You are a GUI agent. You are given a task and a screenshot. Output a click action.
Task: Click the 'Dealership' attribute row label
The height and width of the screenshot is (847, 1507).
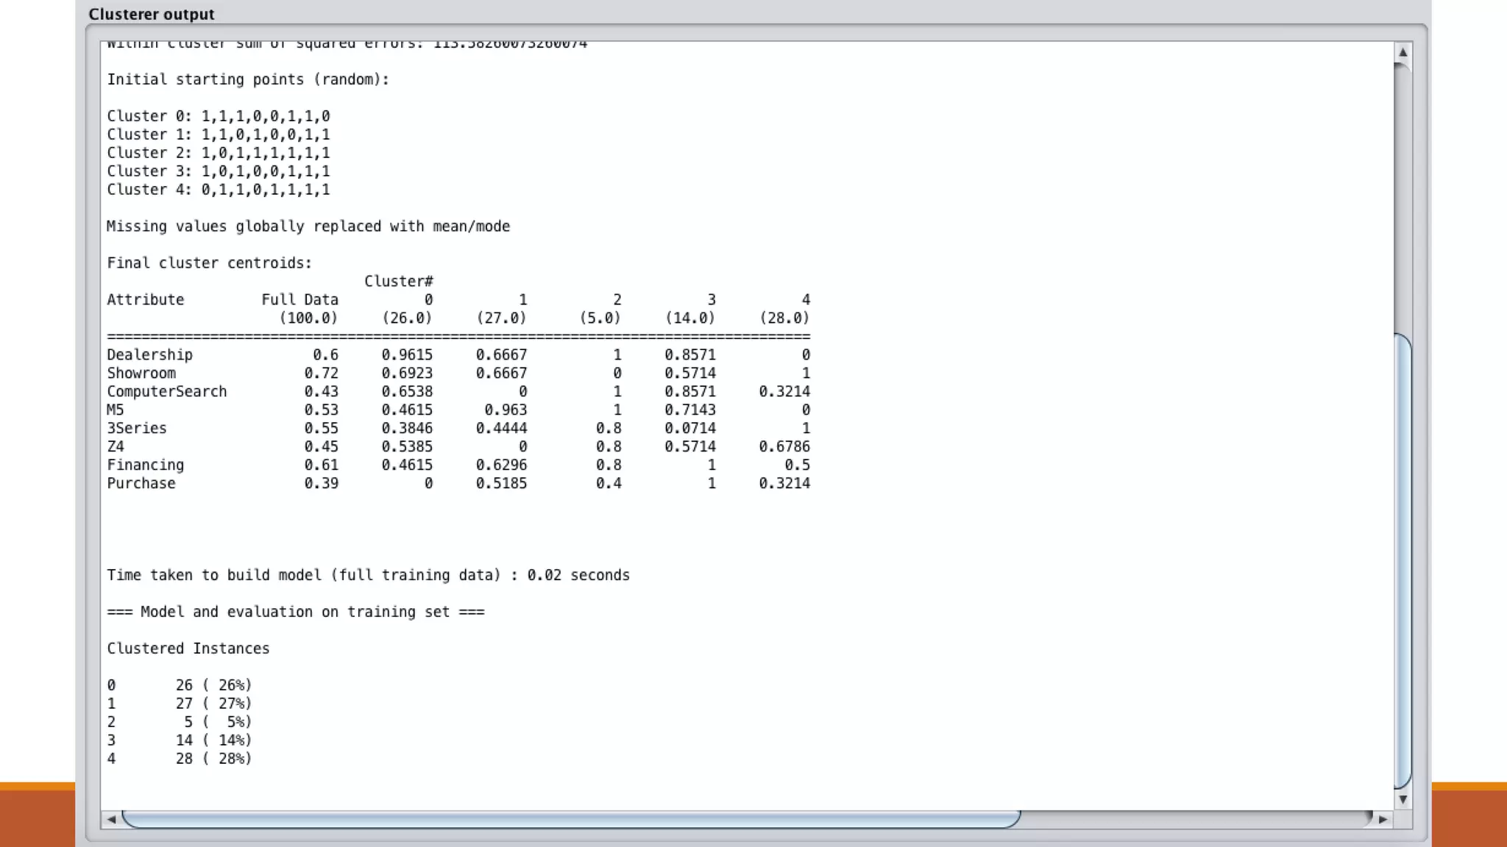150,355
